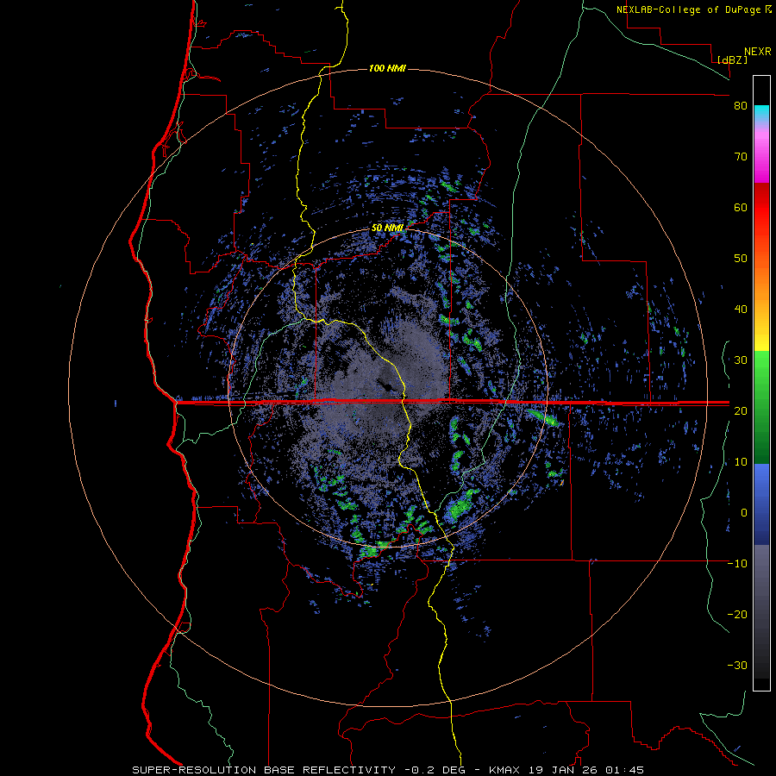Click the 100 NMI range ring label
The image size is (776, 776).
[387, 68]
